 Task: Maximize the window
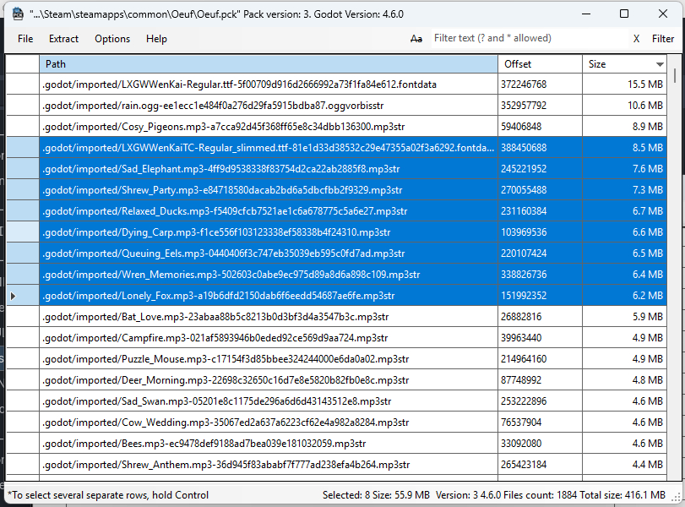tap(624, 14)
